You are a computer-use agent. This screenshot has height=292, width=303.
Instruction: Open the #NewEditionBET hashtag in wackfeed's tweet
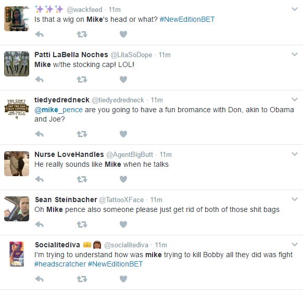coord(187,19)
